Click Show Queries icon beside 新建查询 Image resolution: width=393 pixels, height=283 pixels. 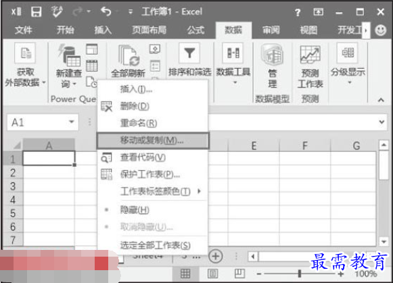tap(92, 49)
